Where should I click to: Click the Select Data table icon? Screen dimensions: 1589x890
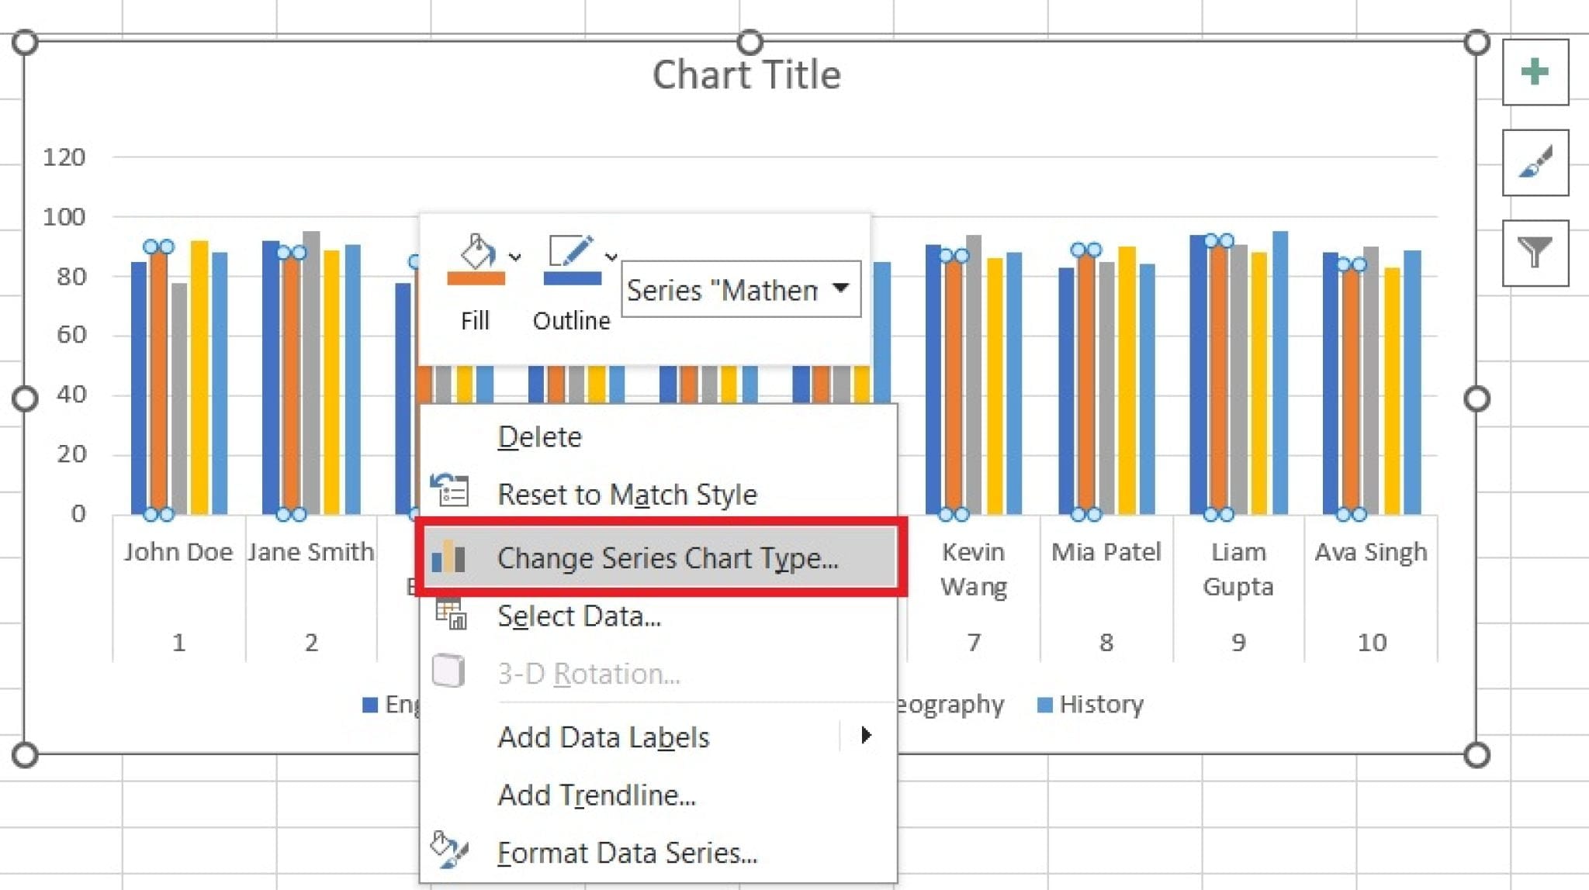coord(452,614)
